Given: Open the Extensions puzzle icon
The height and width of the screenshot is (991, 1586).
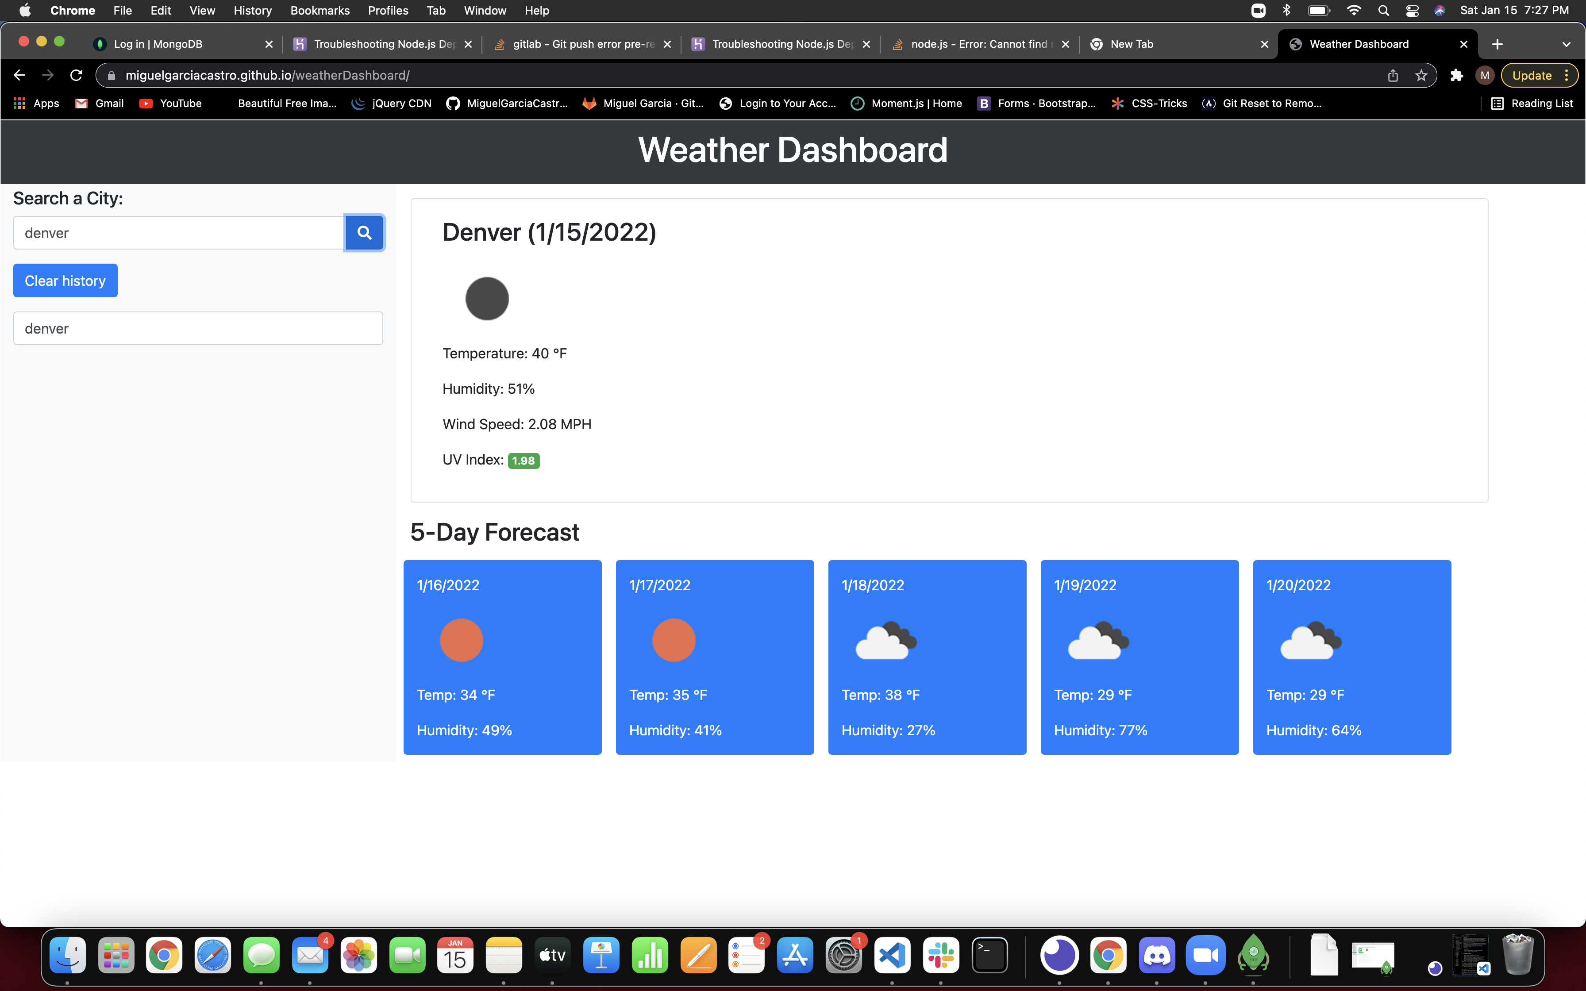Looking at the screenshot, I should point(1456,75).
